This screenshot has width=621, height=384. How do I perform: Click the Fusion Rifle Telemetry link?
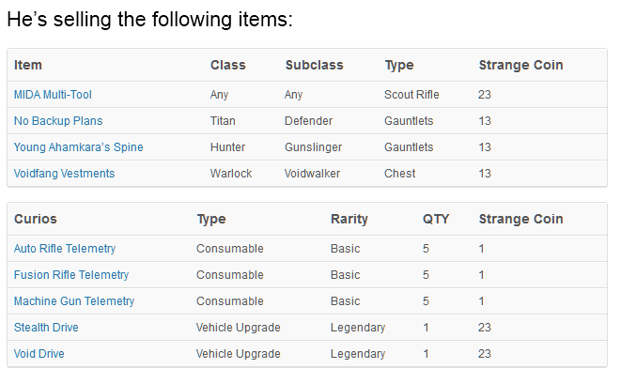(71, 275)
